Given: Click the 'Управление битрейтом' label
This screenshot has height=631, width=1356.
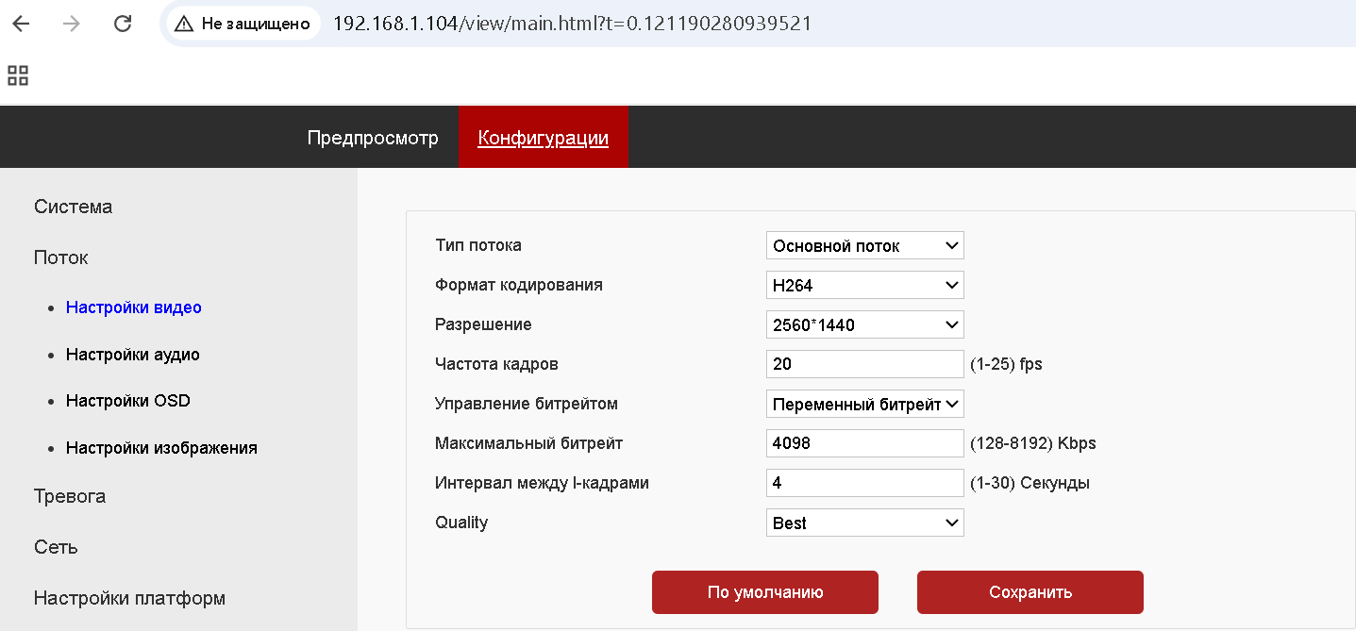Looking at the screenshot, I should click(x=527, y=404).
